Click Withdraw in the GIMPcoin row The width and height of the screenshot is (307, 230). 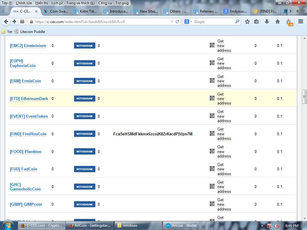point(85,204)
